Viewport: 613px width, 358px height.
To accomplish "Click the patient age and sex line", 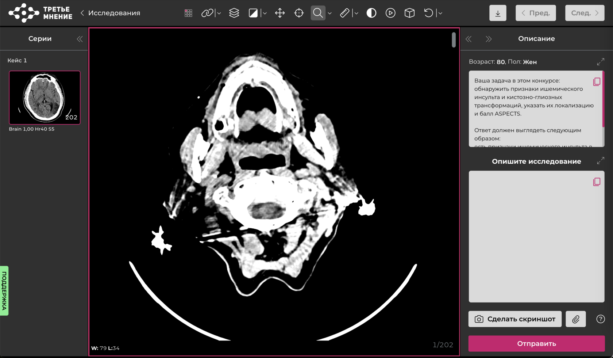I will click(503, 62).
